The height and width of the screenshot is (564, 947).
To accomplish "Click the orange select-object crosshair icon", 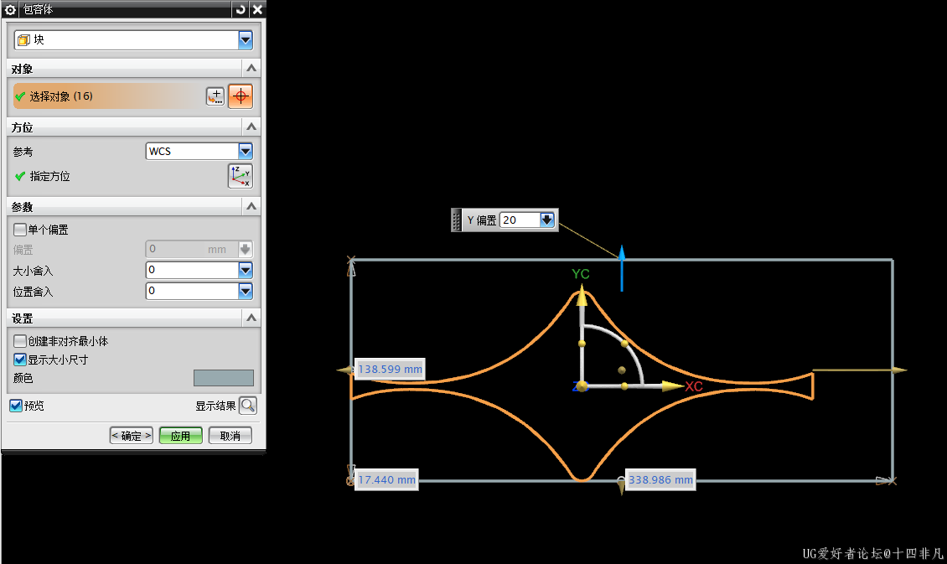I will pos(241,96).
